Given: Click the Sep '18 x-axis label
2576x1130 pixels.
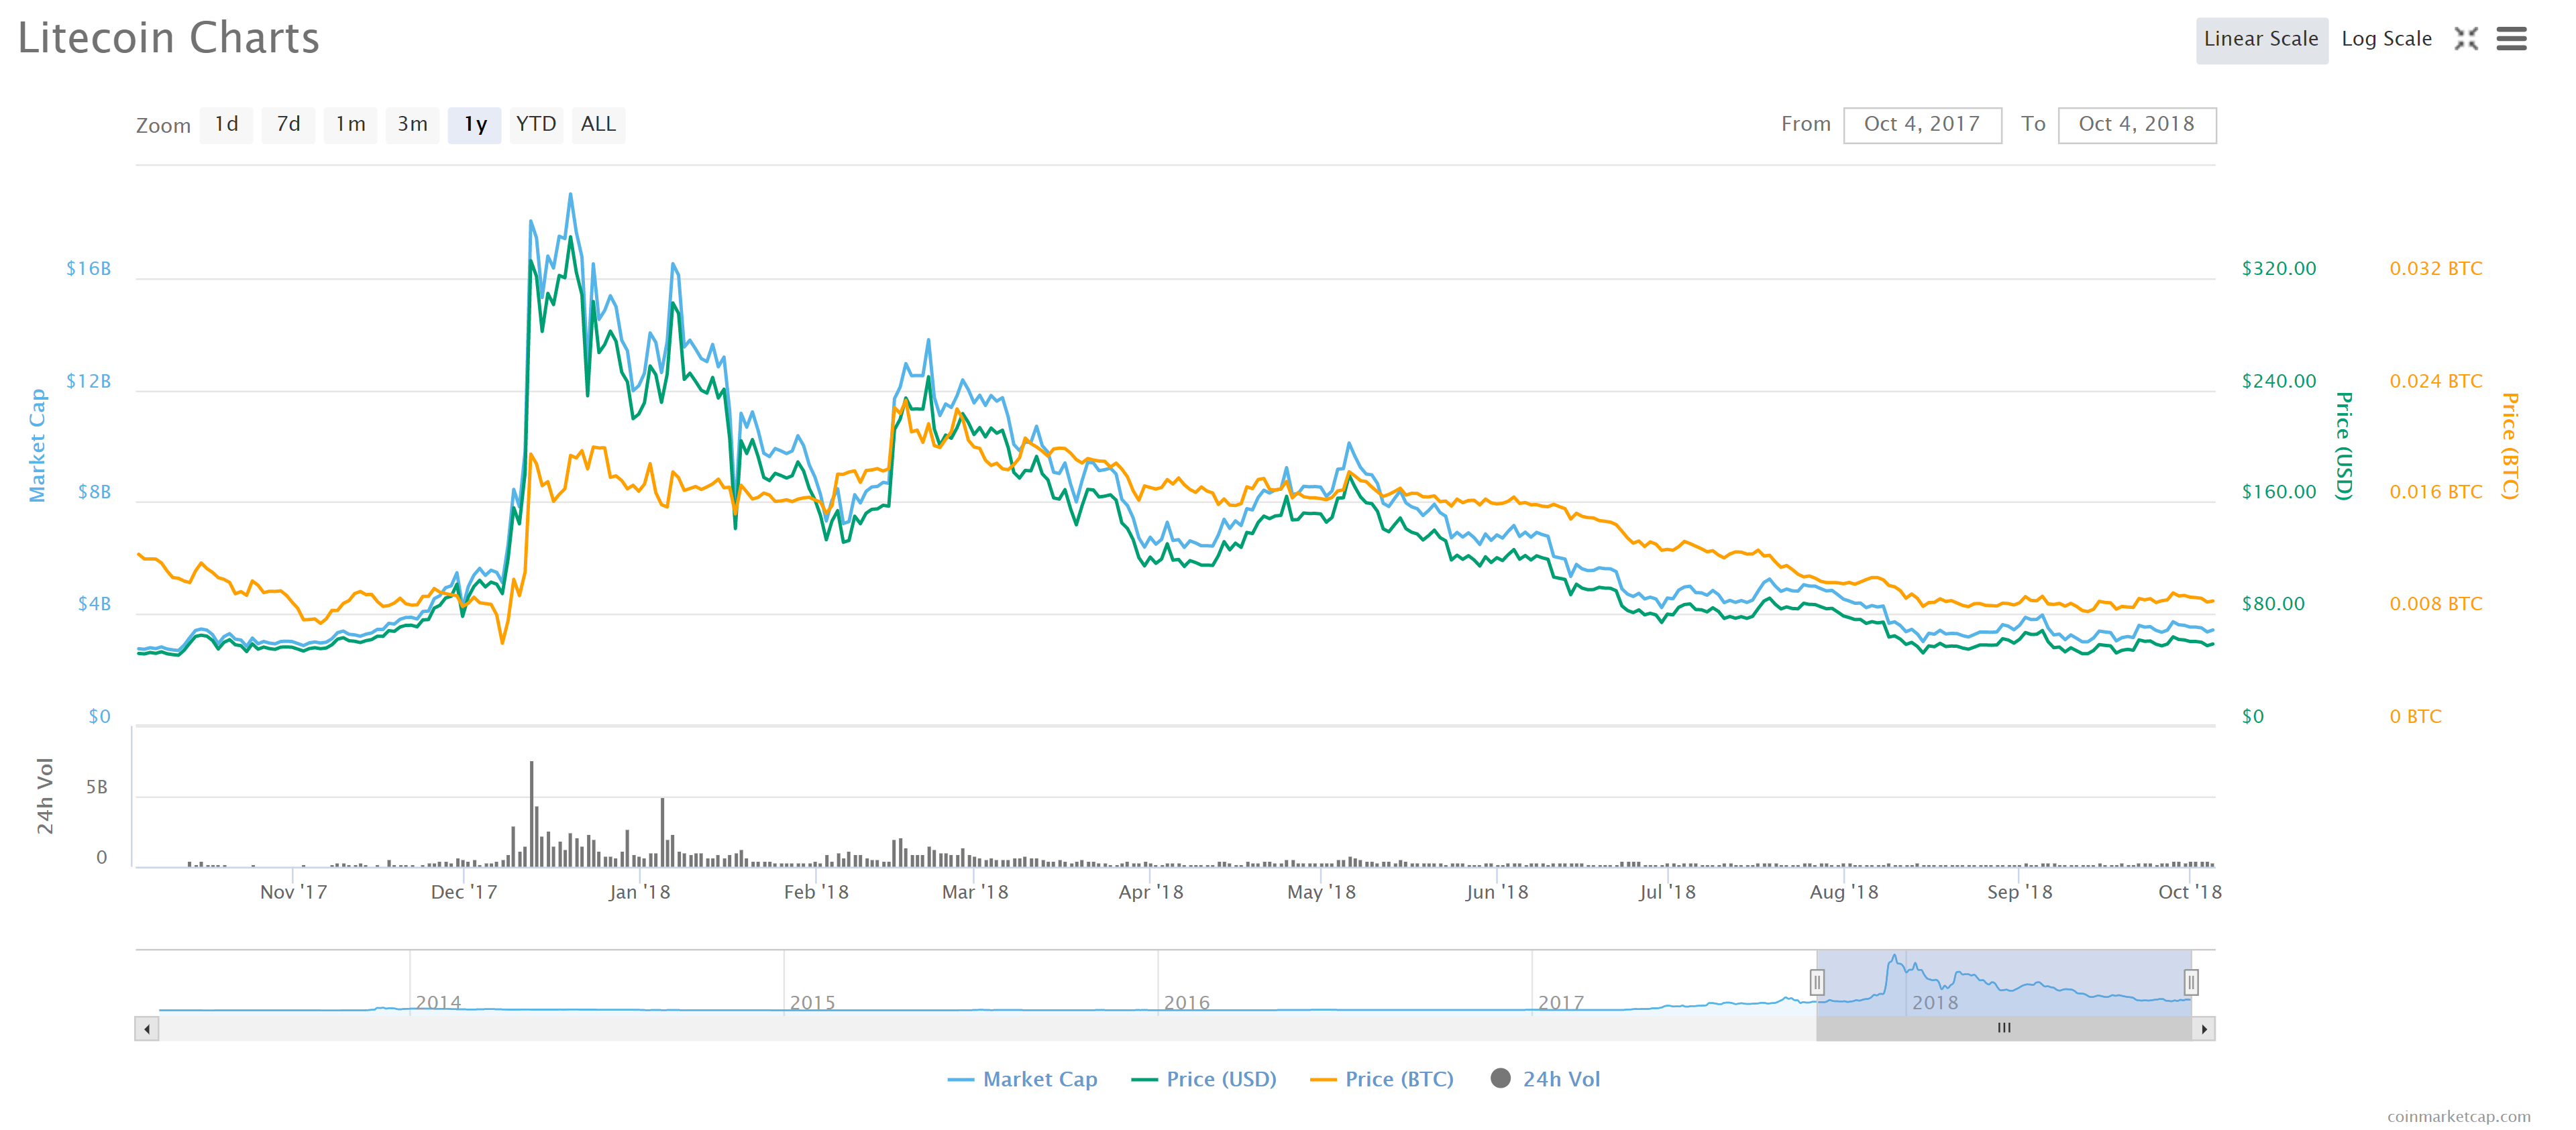Looking at the screenshot, I should click(2019, 892).
